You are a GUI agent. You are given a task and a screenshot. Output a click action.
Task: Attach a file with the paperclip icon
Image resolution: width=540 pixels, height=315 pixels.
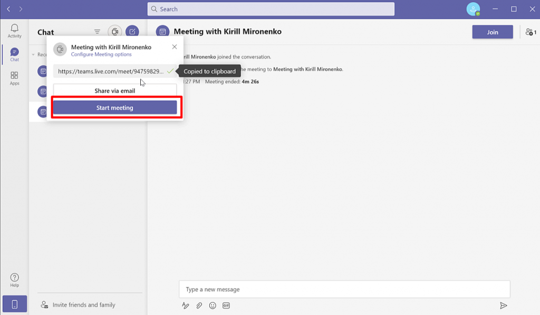tap(199, 306)
